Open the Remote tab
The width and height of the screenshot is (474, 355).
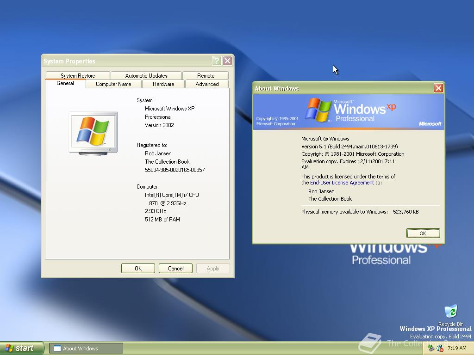point(206,75)
